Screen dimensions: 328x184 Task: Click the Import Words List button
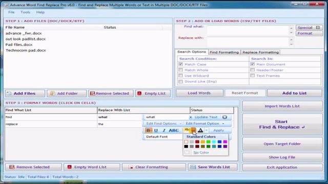[x=282, y=106]
